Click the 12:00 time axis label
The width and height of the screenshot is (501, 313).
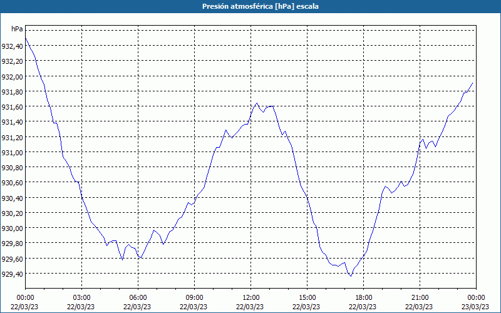251,298
